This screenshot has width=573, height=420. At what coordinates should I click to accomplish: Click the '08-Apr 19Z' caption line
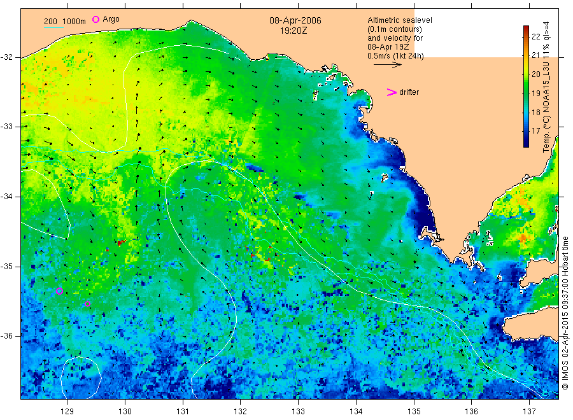coord(388,46)
